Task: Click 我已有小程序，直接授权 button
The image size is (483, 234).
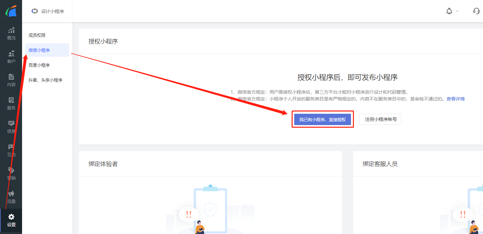Action: [x=322, y=119]
